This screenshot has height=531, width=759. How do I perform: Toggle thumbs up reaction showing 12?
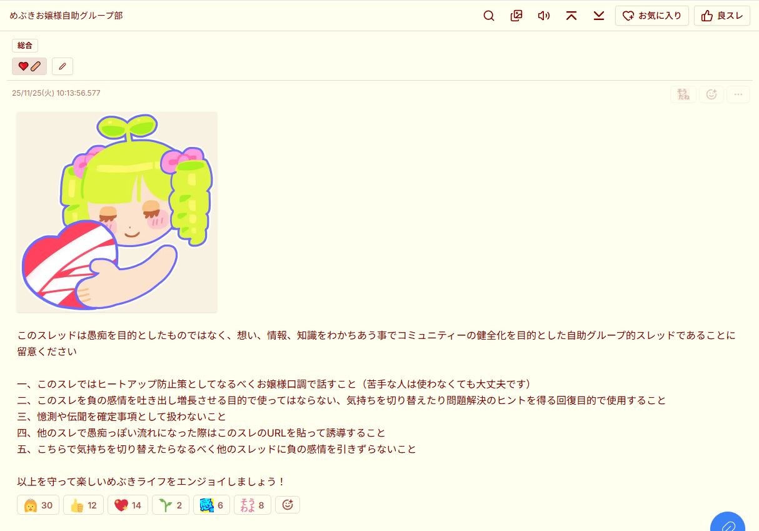tap(84, 505)
